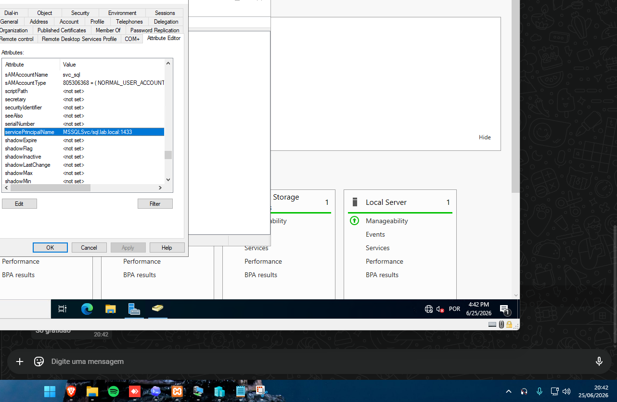
Task: Open Task View in the inner taskbar
Action: (63, 309)
